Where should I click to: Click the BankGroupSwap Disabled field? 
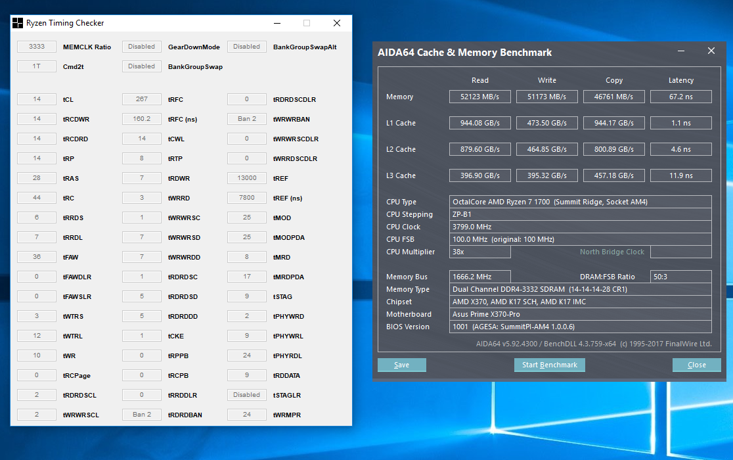(x=142, y=66)
